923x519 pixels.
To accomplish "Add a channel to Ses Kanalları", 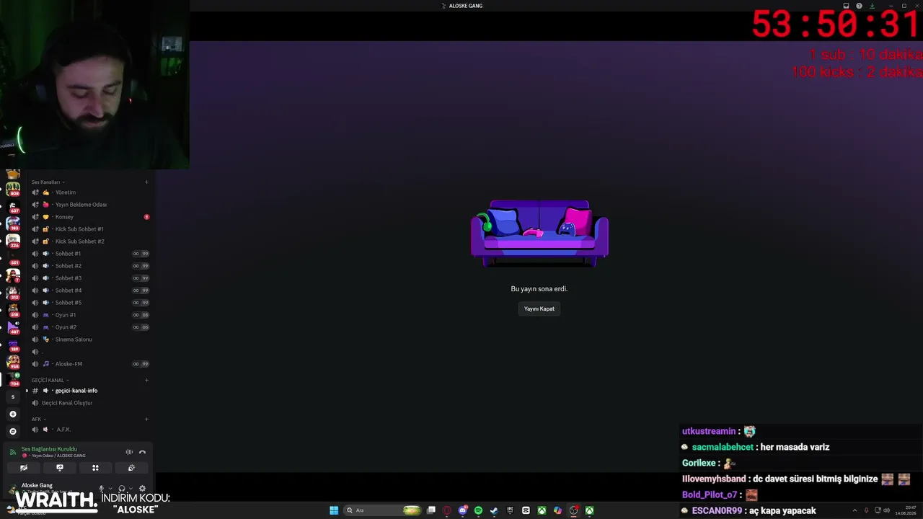I will [146, 182].
